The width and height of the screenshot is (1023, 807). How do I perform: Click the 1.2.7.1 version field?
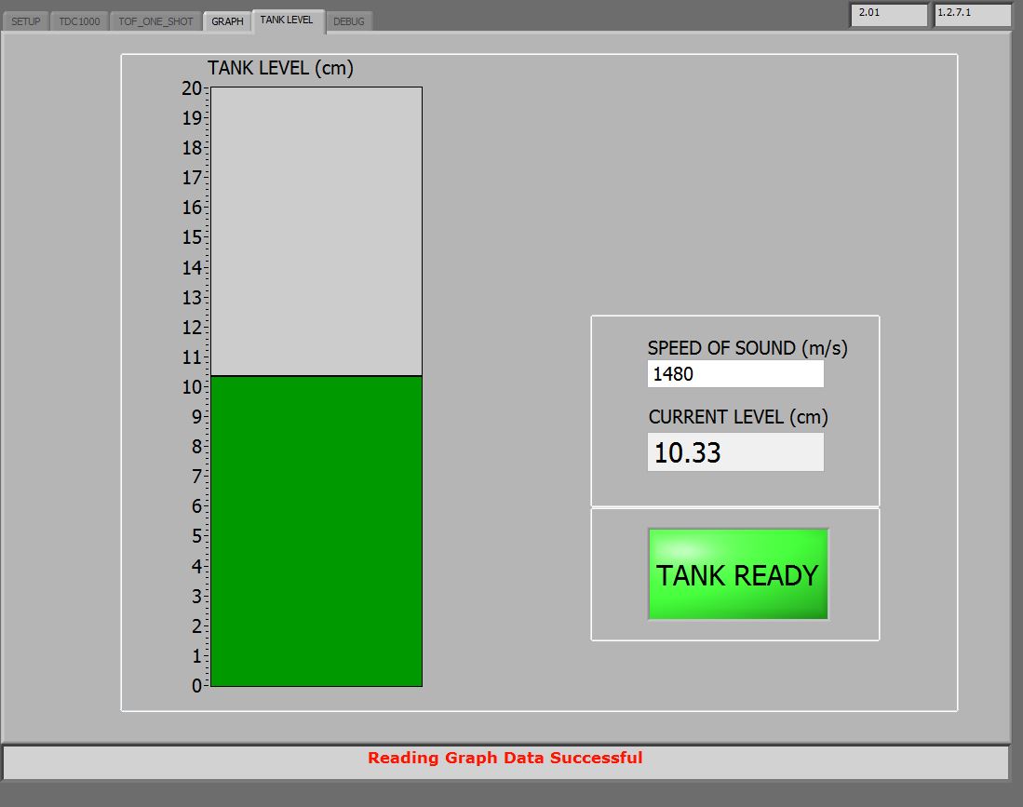click(x=972, y=14)
